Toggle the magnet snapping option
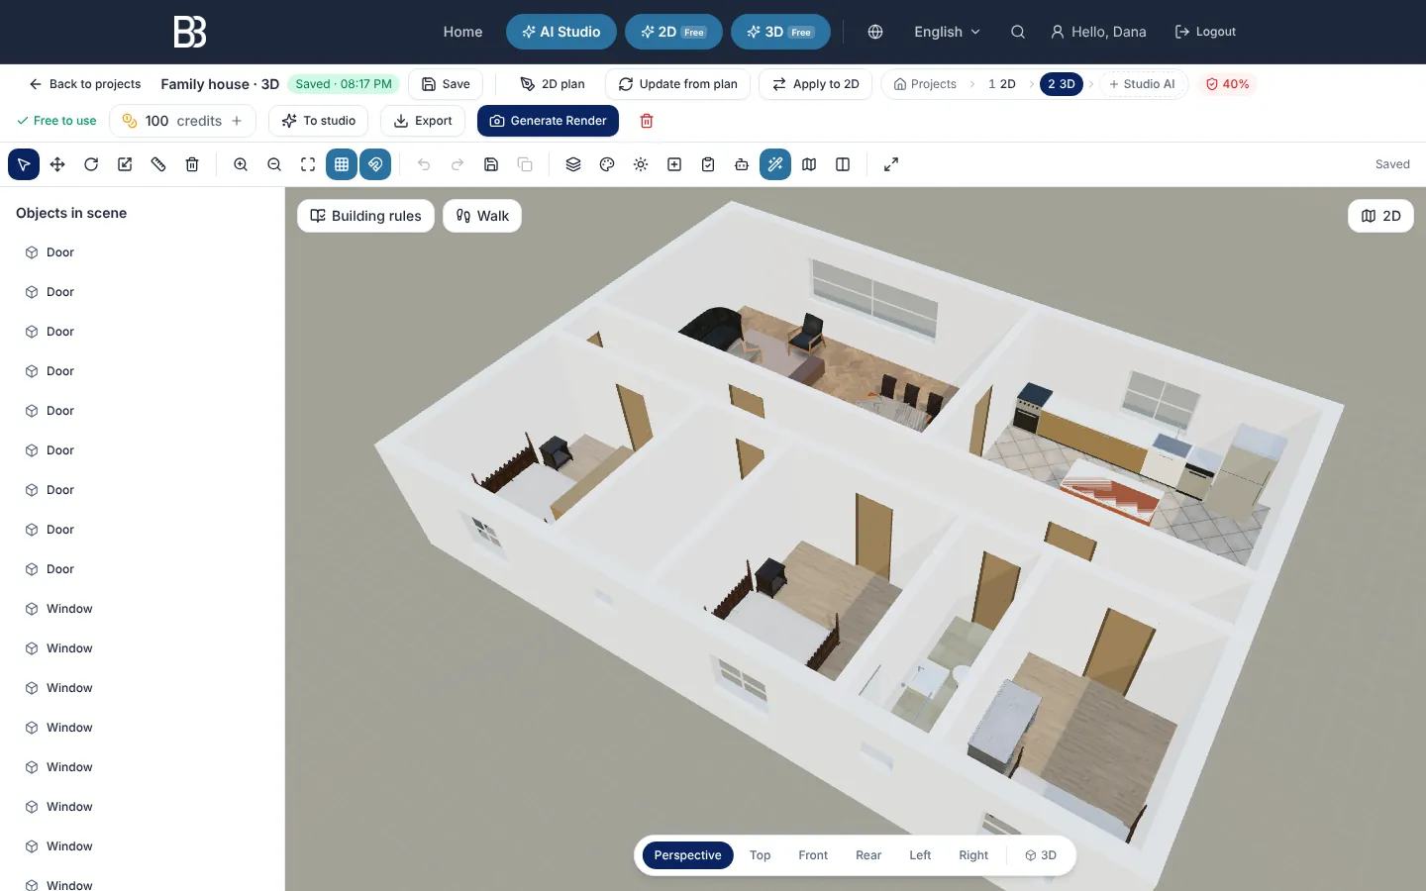 tap(375, 164)
